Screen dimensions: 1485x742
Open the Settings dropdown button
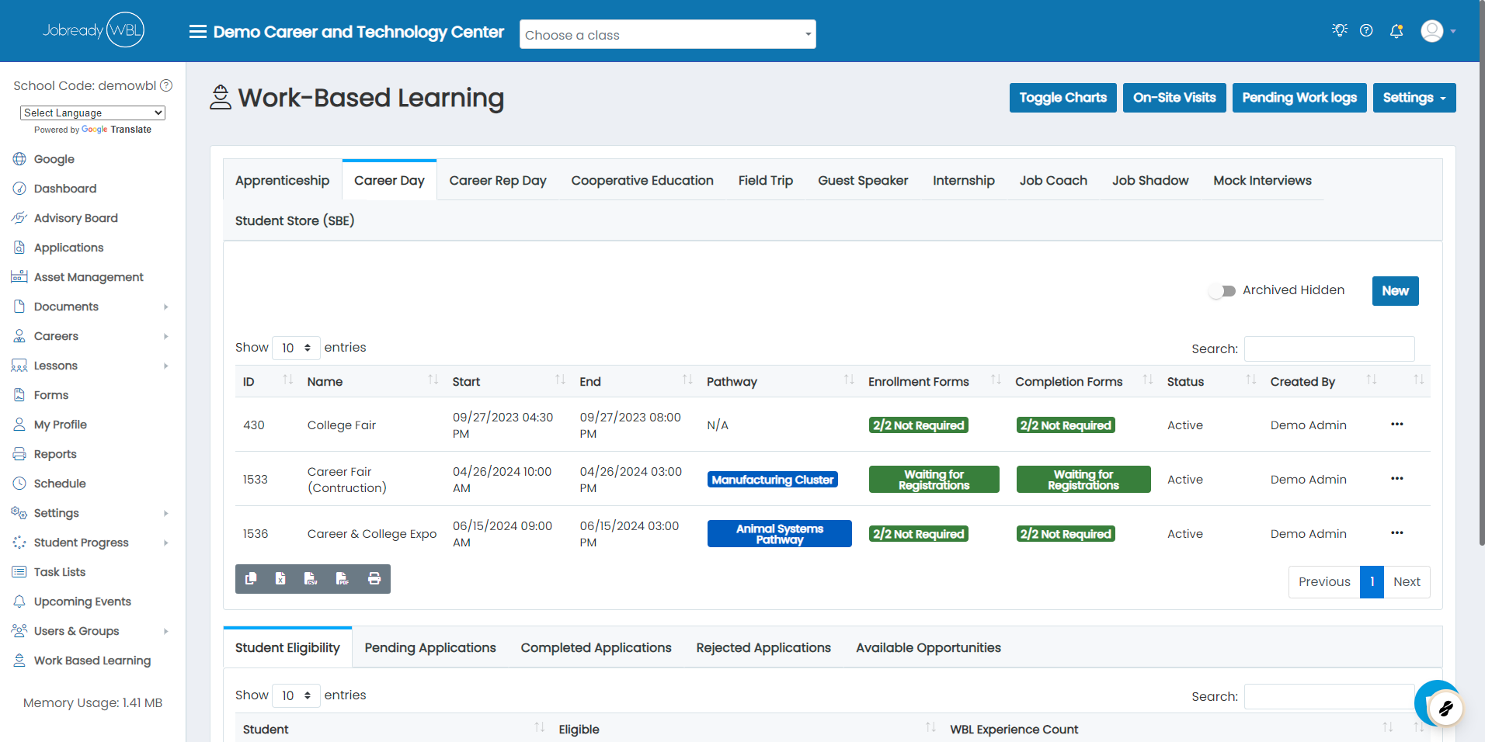(1414, 98)
